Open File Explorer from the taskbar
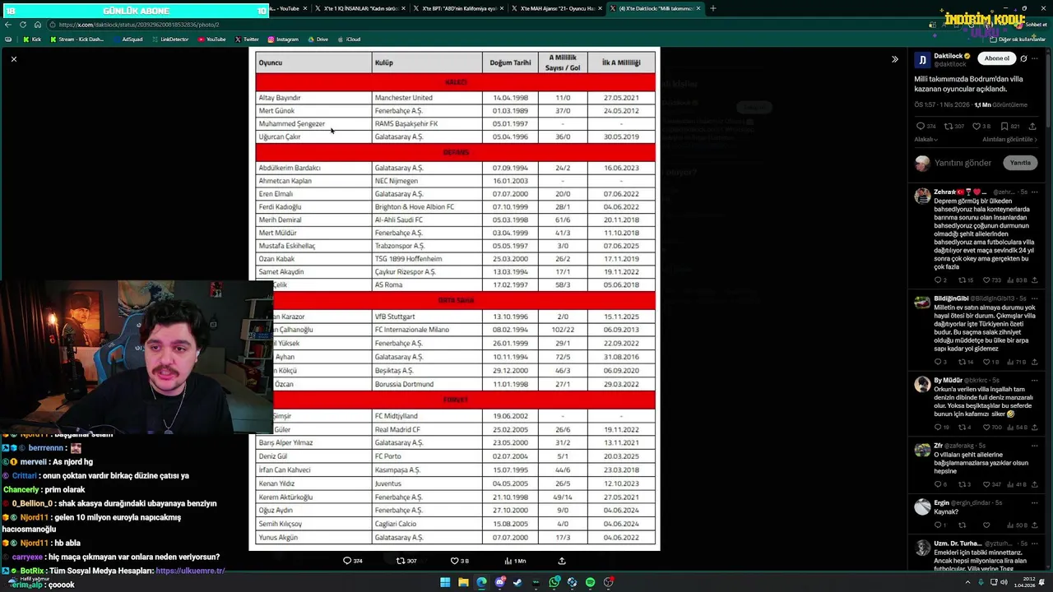This screenshot has height=592, width=1053. tap(463, 582)
